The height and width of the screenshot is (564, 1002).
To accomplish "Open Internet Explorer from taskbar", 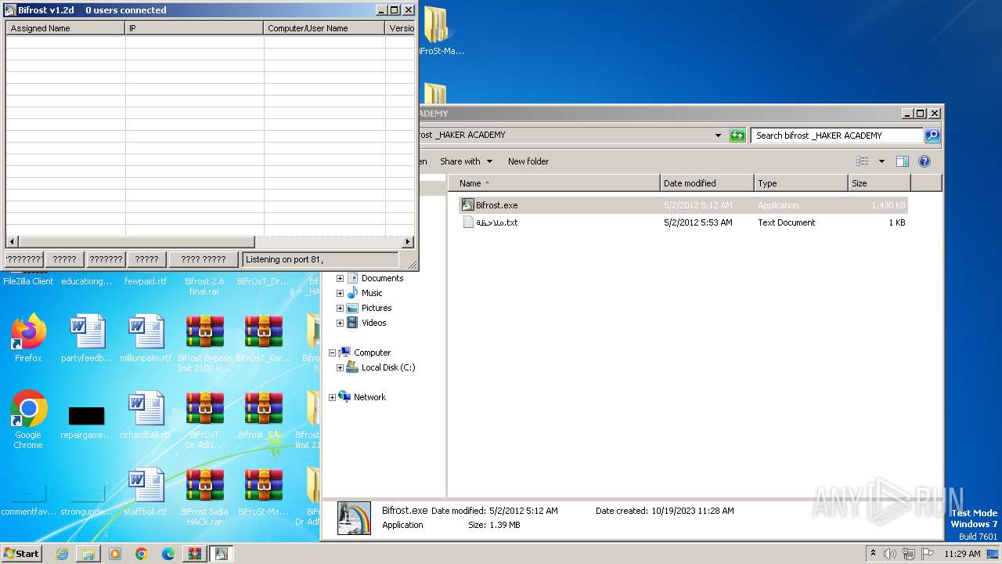I will click(x=62, y=554).
